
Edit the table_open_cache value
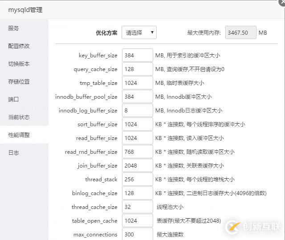coord(138,220)
